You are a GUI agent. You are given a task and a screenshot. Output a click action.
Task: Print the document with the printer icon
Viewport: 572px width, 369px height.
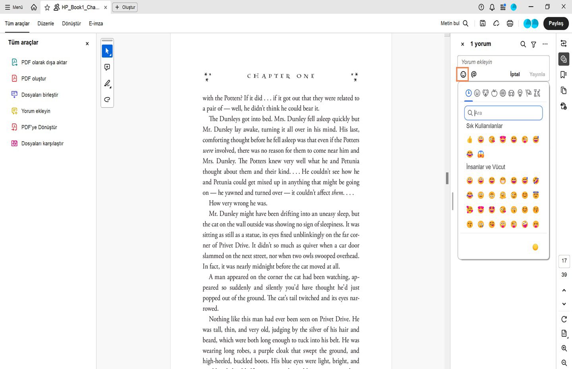[x=510, y=23]
